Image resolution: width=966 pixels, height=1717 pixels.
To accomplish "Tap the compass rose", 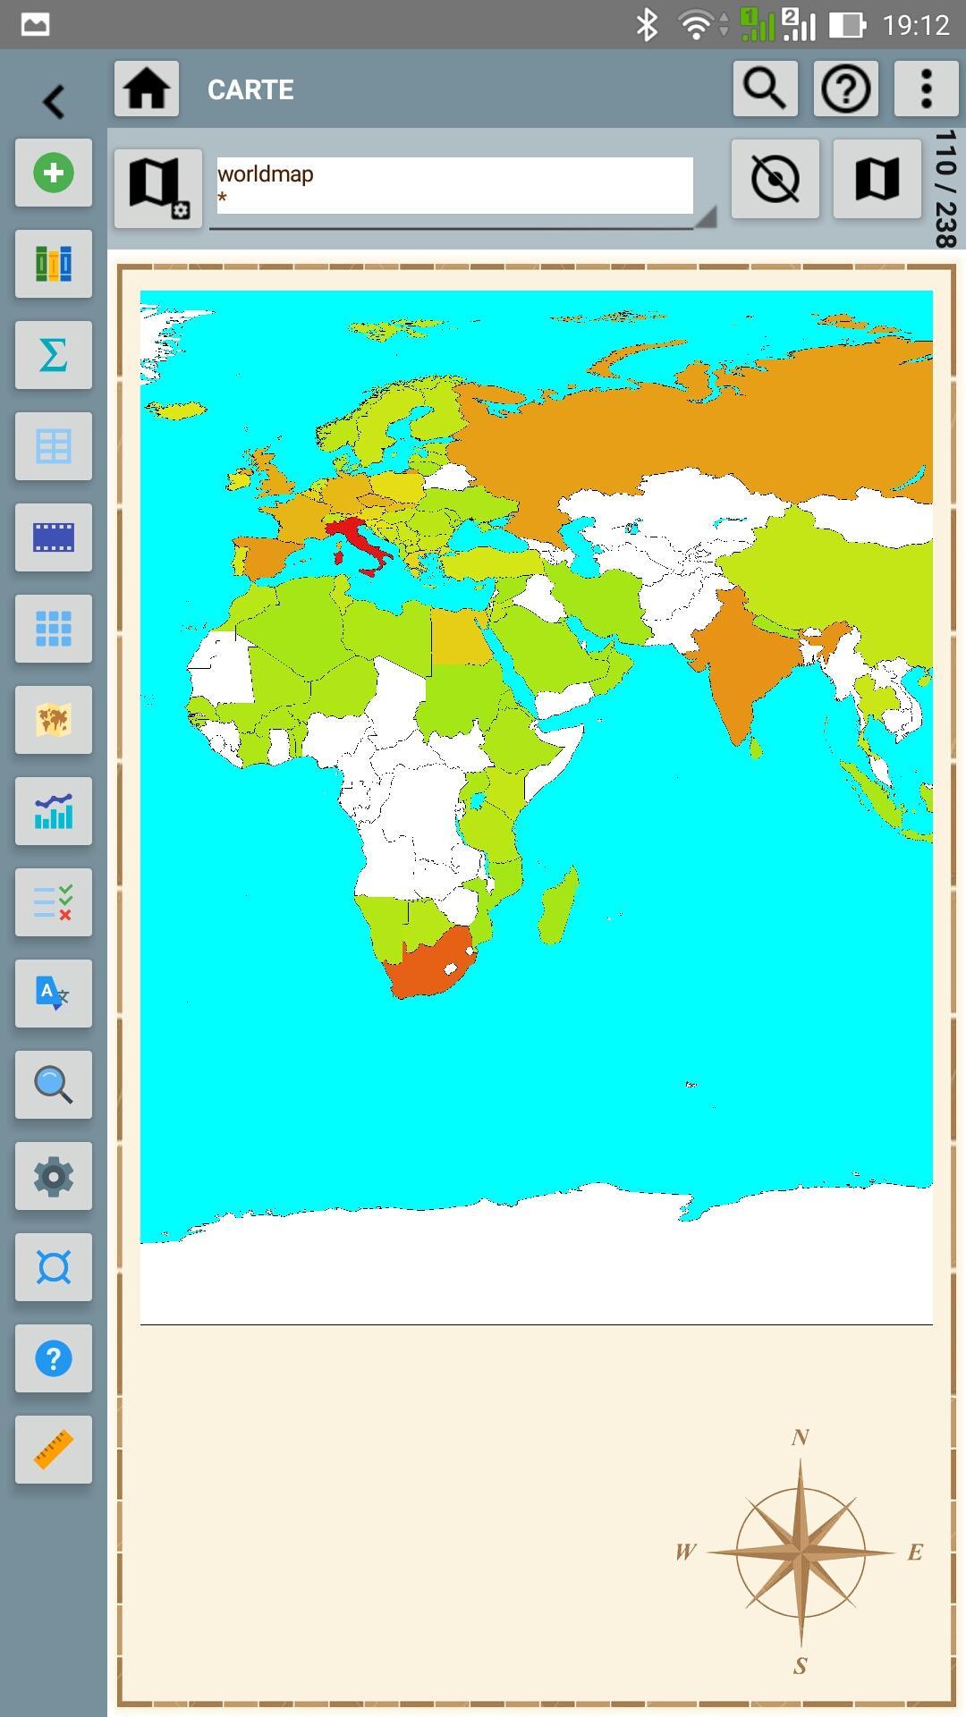I will point(801,1552).
